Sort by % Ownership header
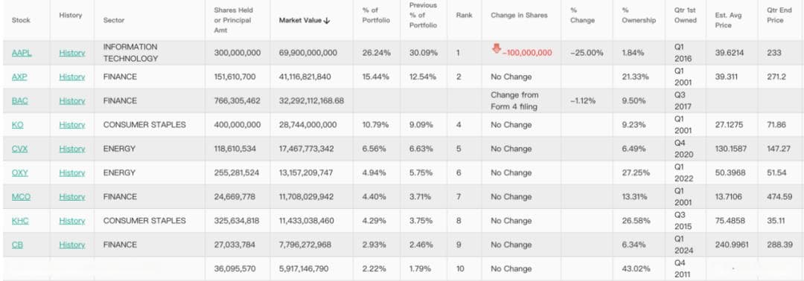Image resolution: width=804 pixels, height=281 pixels. pyautogui.click(x=639, y=16)
